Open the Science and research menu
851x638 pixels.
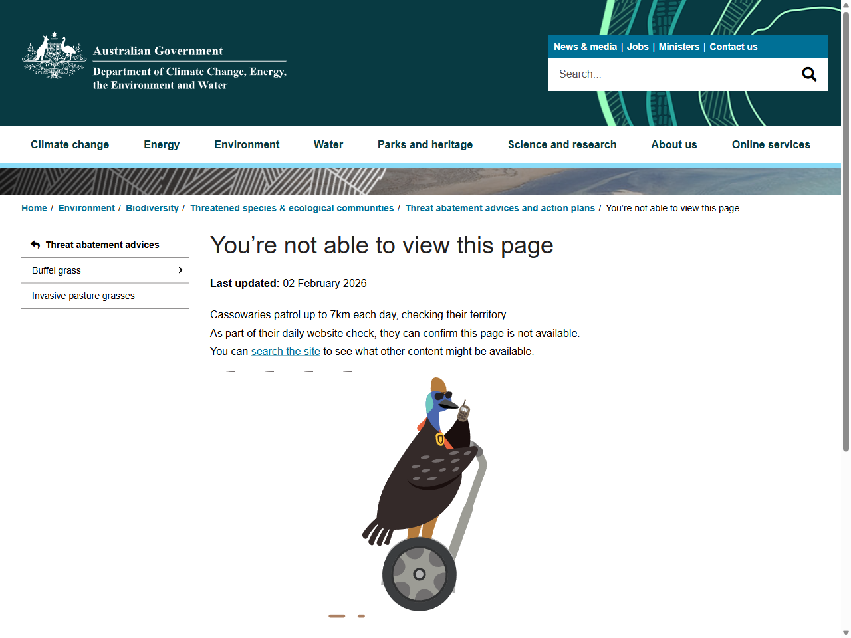pyautogui.click(x=562, y=144)
